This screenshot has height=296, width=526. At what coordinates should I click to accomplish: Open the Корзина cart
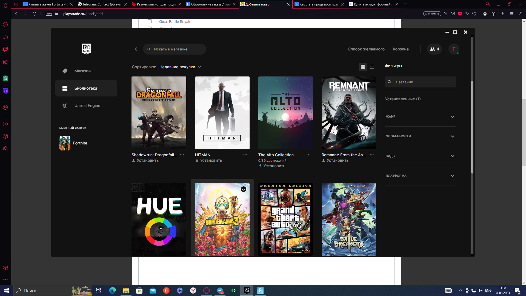[401, 49]
